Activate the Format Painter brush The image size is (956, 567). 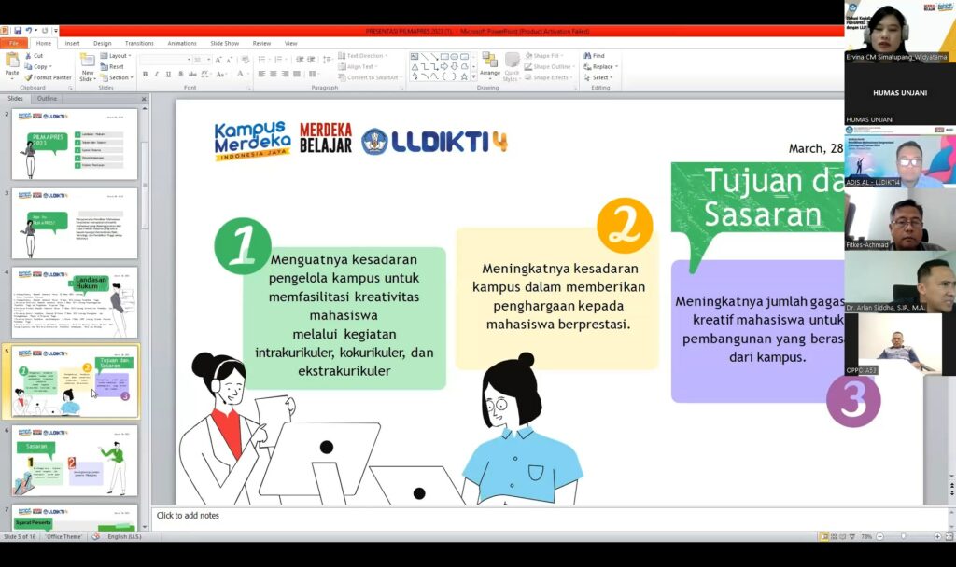(x=49, y=77)
